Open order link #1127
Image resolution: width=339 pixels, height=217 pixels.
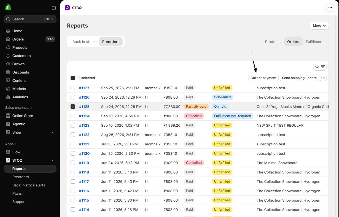pos(84,88)
